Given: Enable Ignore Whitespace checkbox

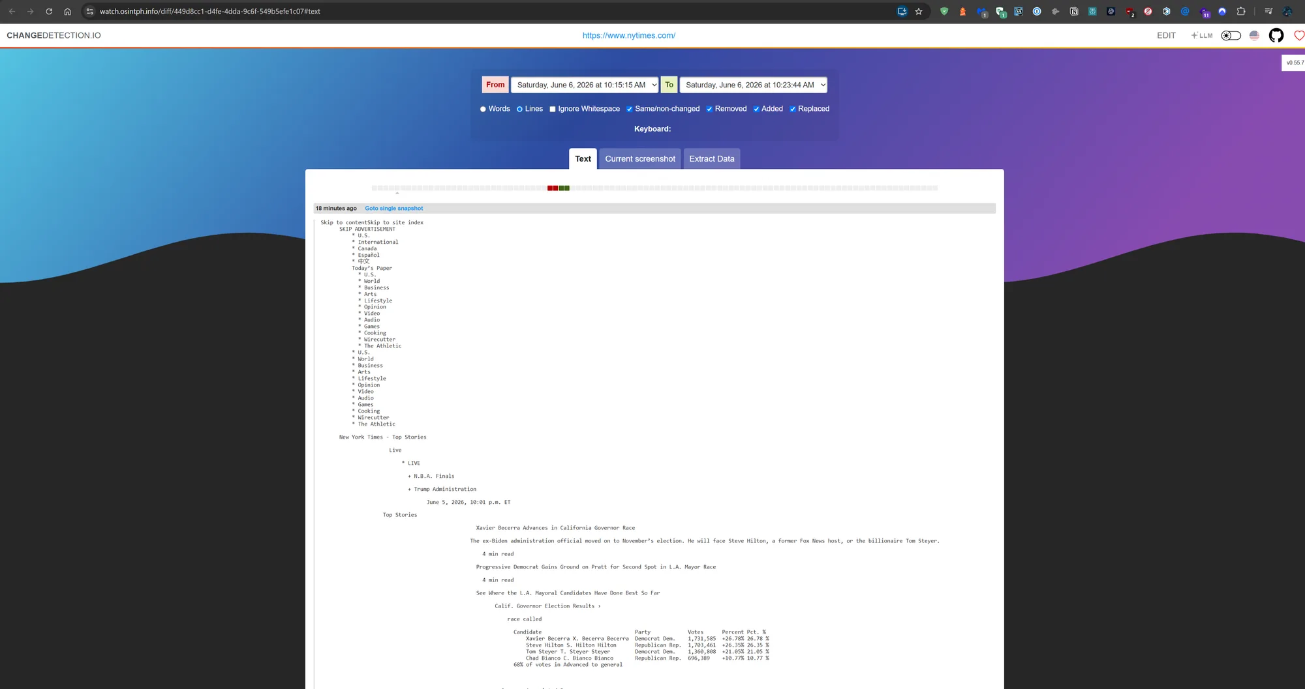Looking at the screenshot, I should tap(553, 109).
